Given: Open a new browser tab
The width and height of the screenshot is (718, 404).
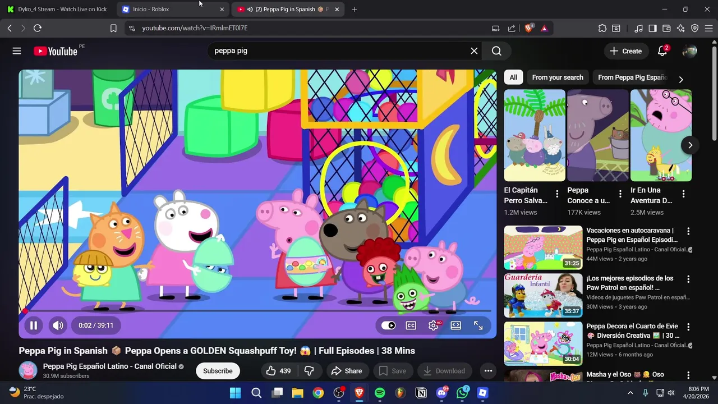Looking at the screenshot, I should [x=354, y=9].
